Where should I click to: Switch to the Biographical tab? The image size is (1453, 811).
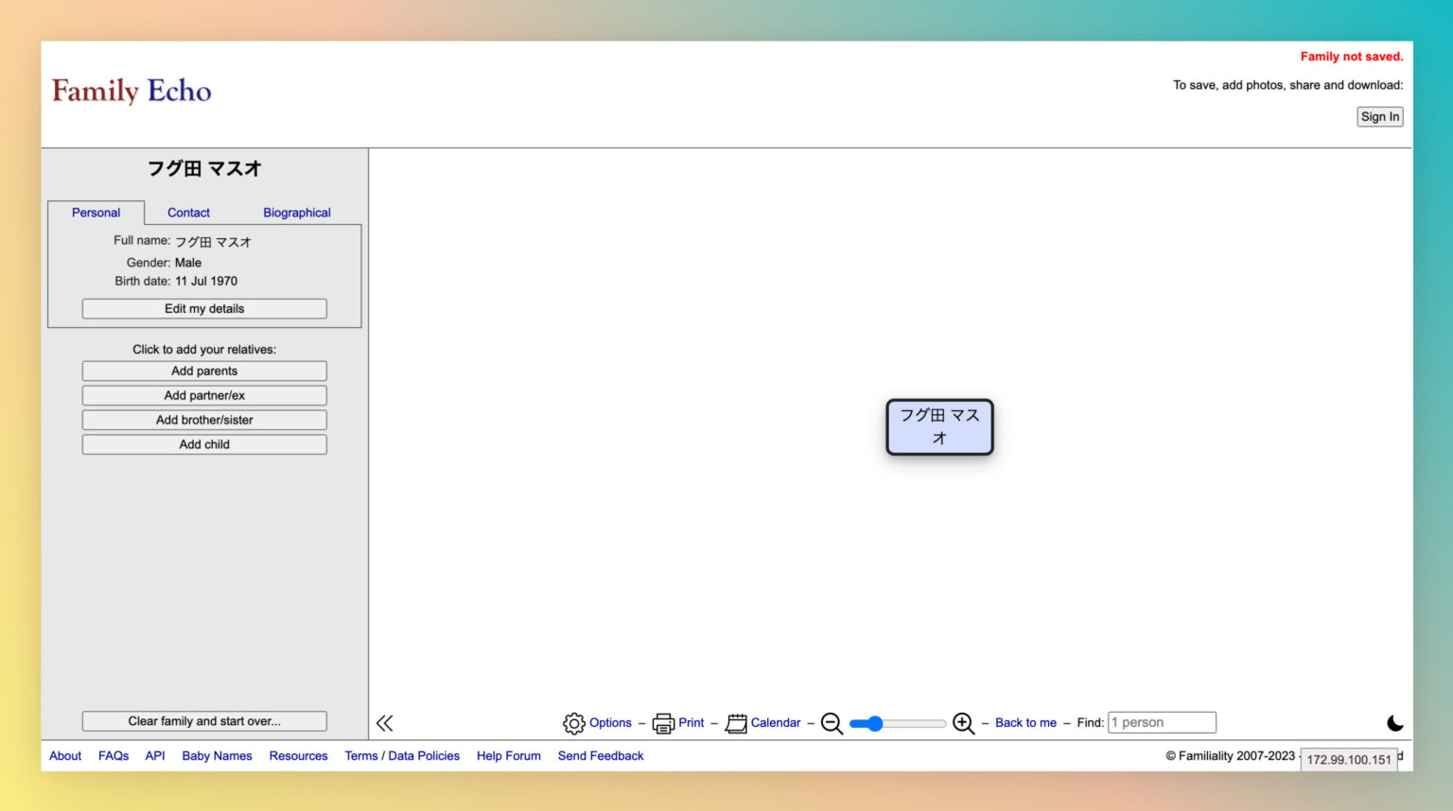click(x=296, y=212)
